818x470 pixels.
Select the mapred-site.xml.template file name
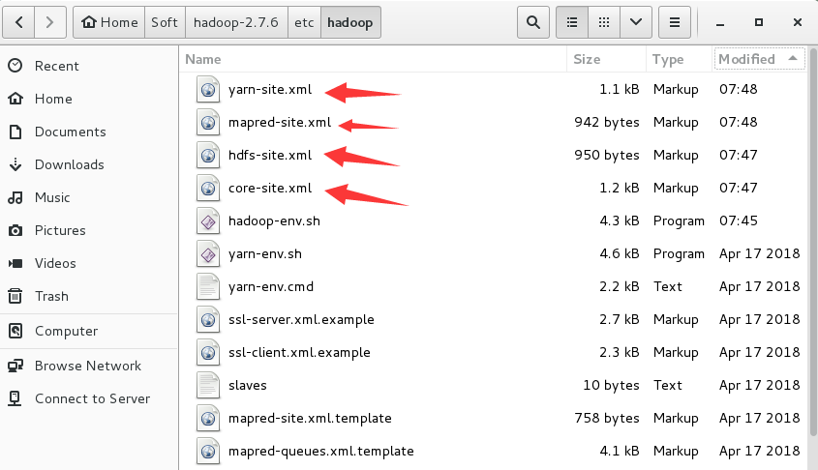coord(310,418)
